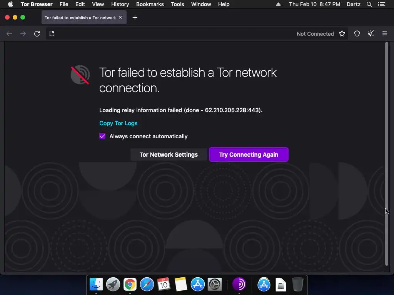
Task: Reload the current page
Action: [x=37, y=34]
